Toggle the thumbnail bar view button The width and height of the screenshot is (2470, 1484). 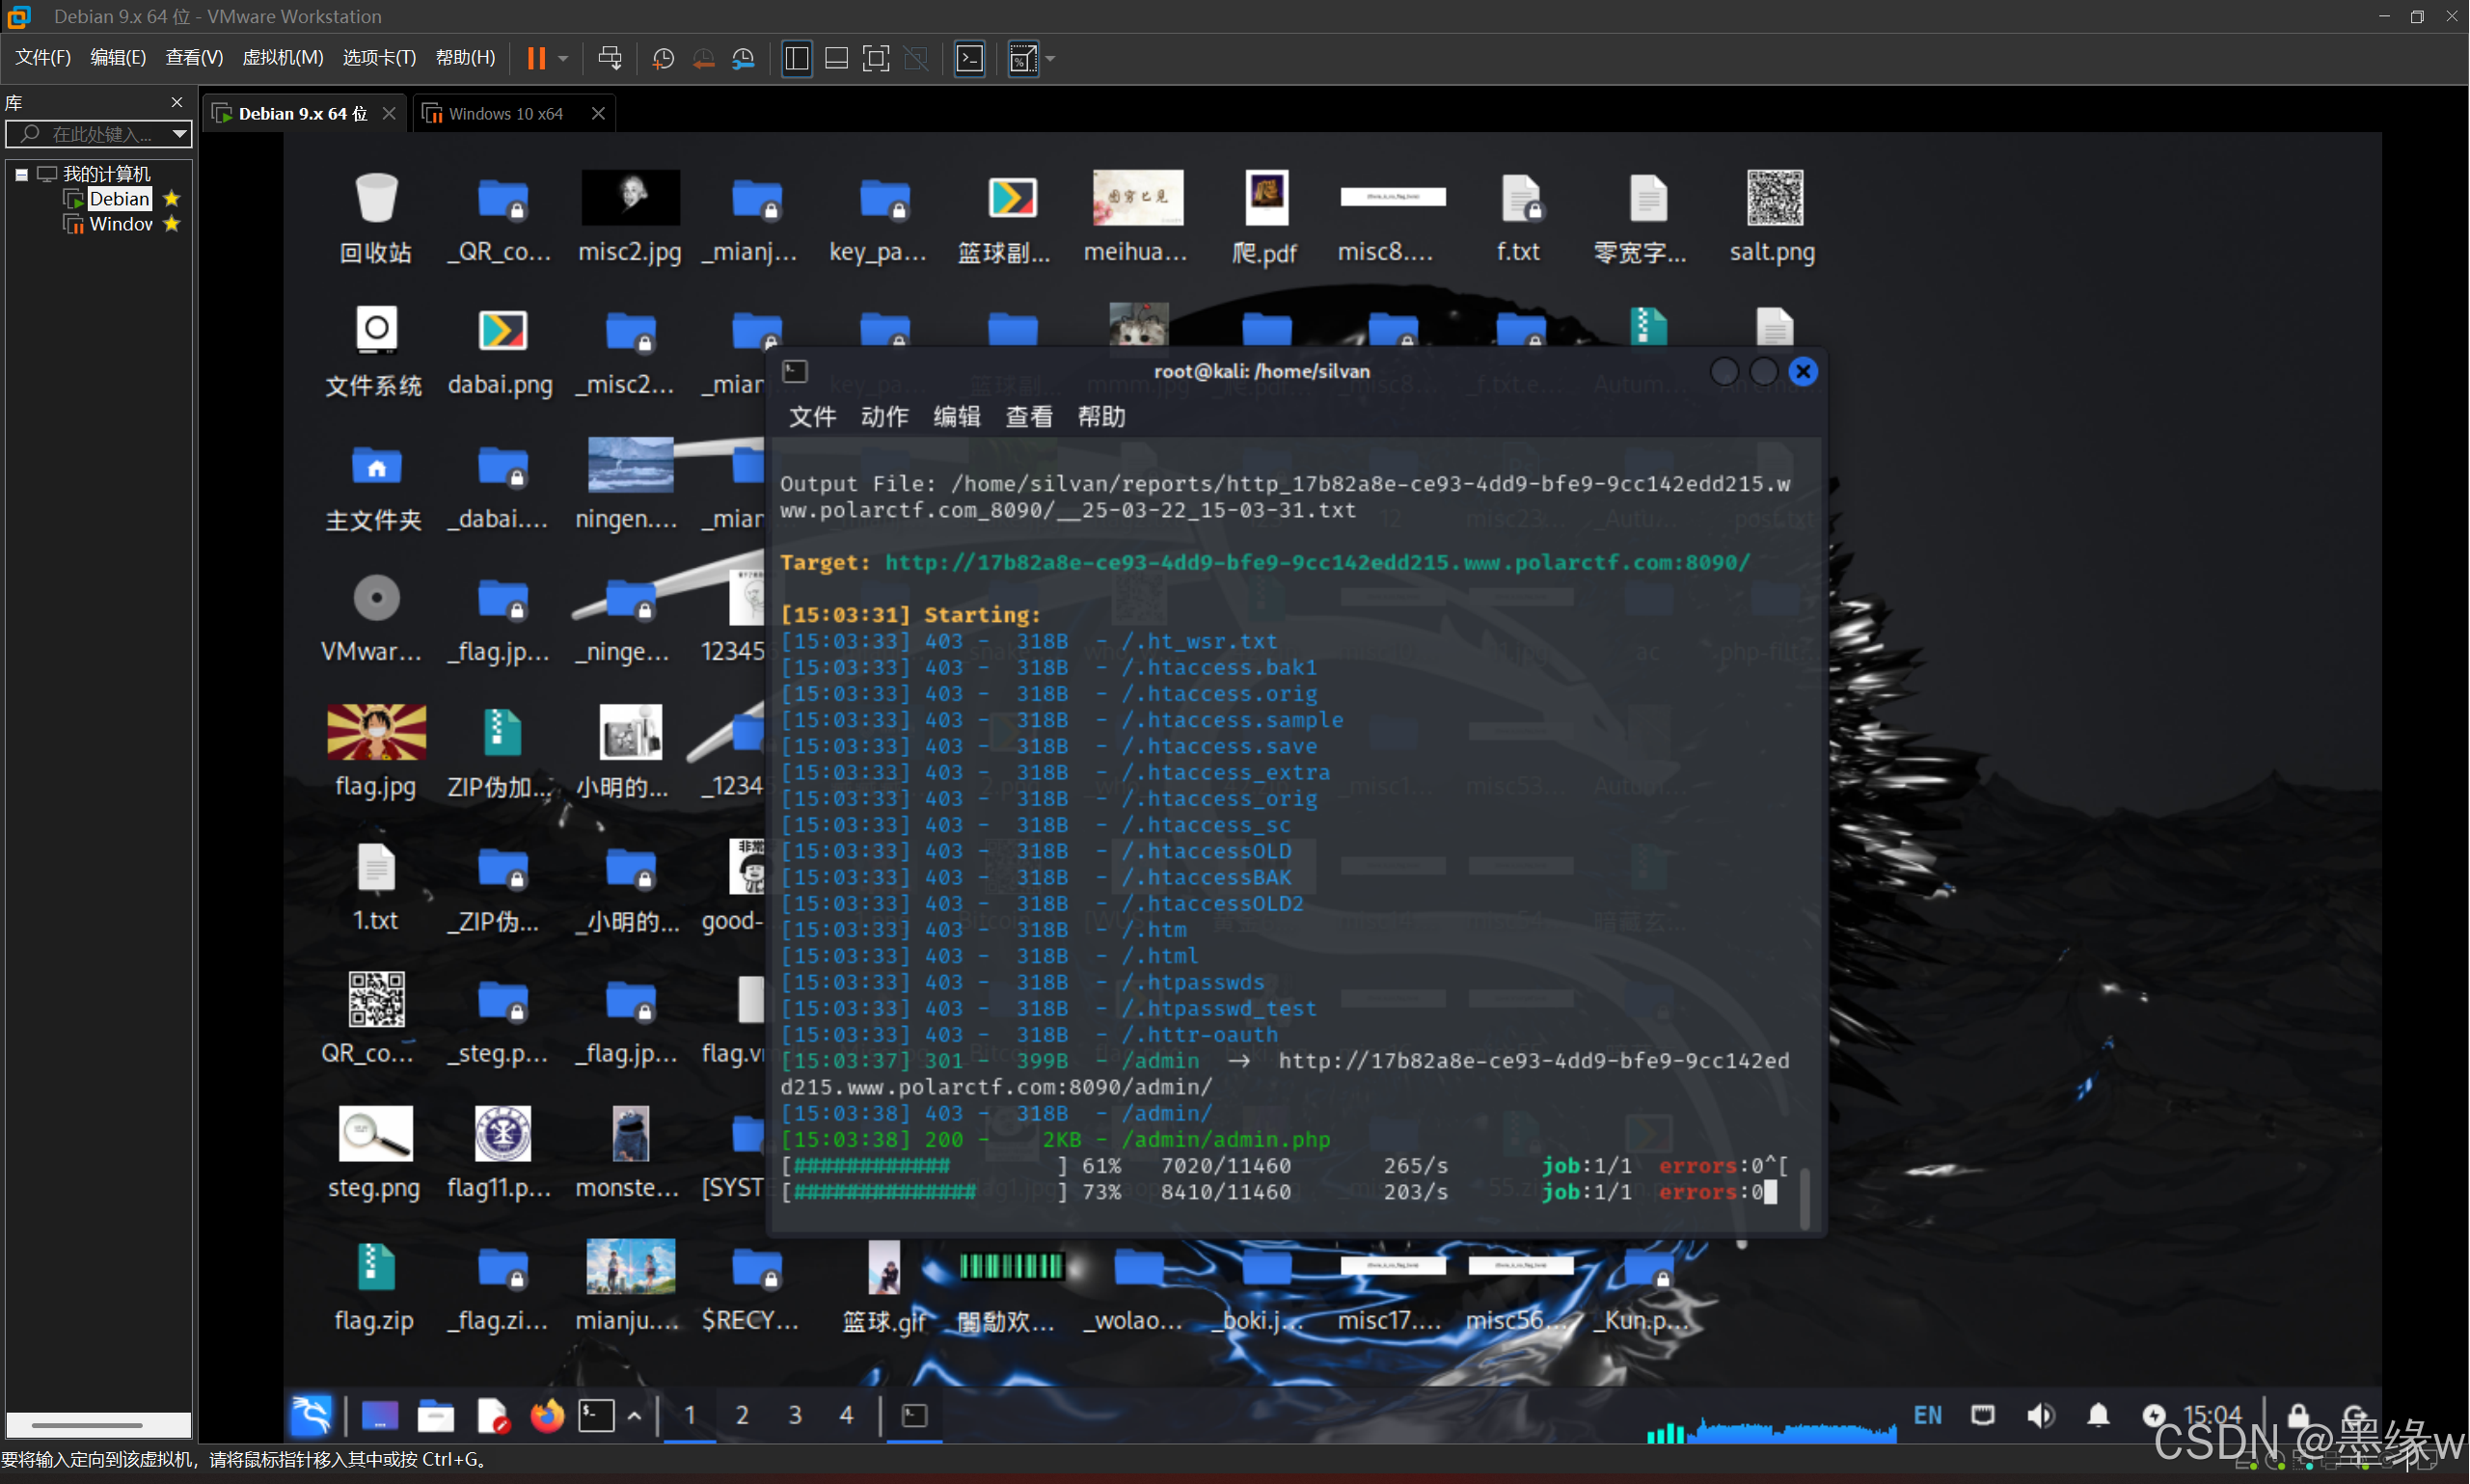[x=836, y=58]
